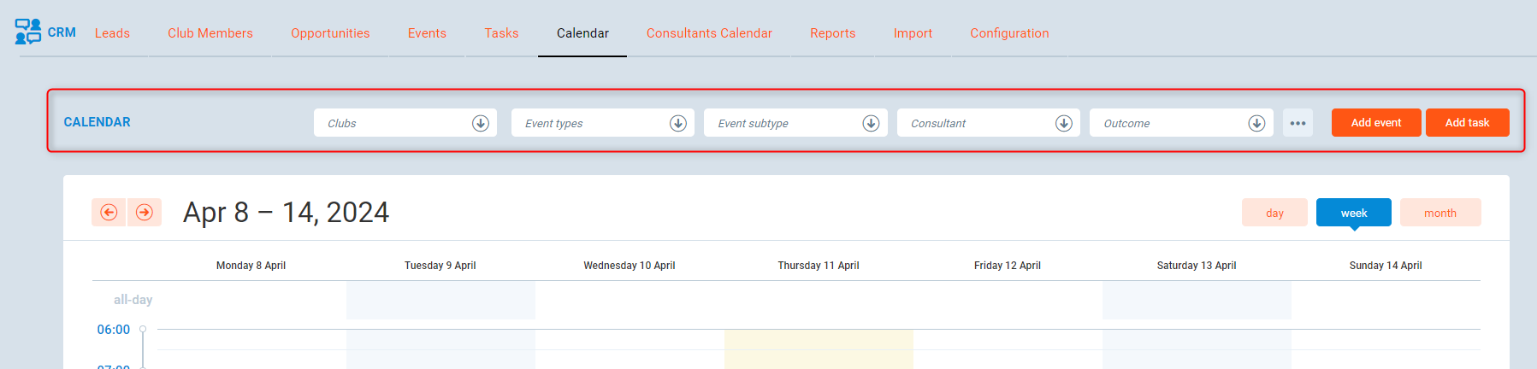Screen dimensions: 1537x369
Task: Expand the Outcome filter dropdown
Action: click(1256, 123)
